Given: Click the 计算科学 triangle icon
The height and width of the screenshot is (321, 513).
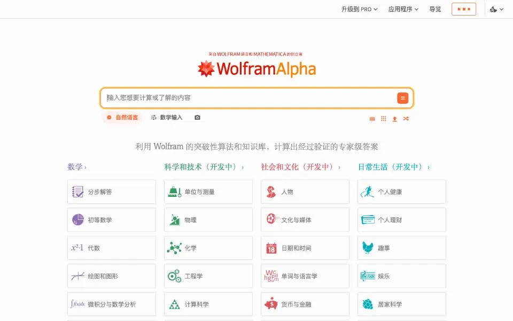Looking at the screenshot, I should click(174, 304).
